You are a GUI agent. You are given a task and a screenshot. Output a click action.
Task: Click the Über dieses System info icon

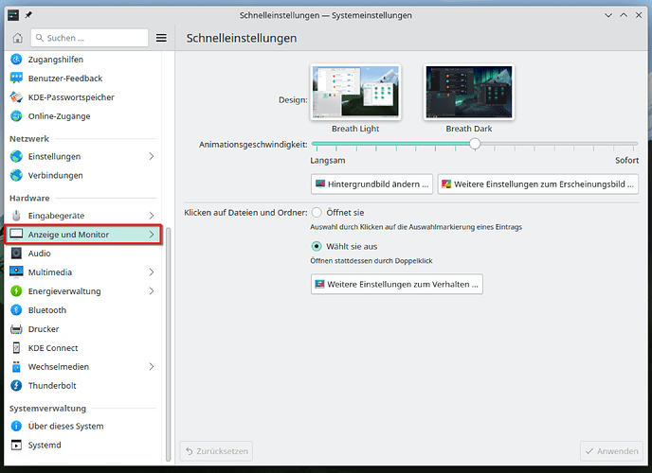tap(16, 426)
